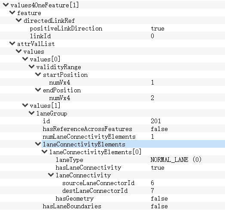Collapse the laneConnectivity node

click(51, 175)
